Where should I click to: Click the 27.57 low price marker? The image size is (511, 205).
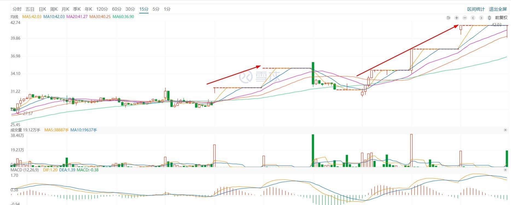(x=28, y=114)
